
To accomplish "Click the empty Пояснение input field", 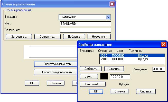I will click(x=86, y=30).
